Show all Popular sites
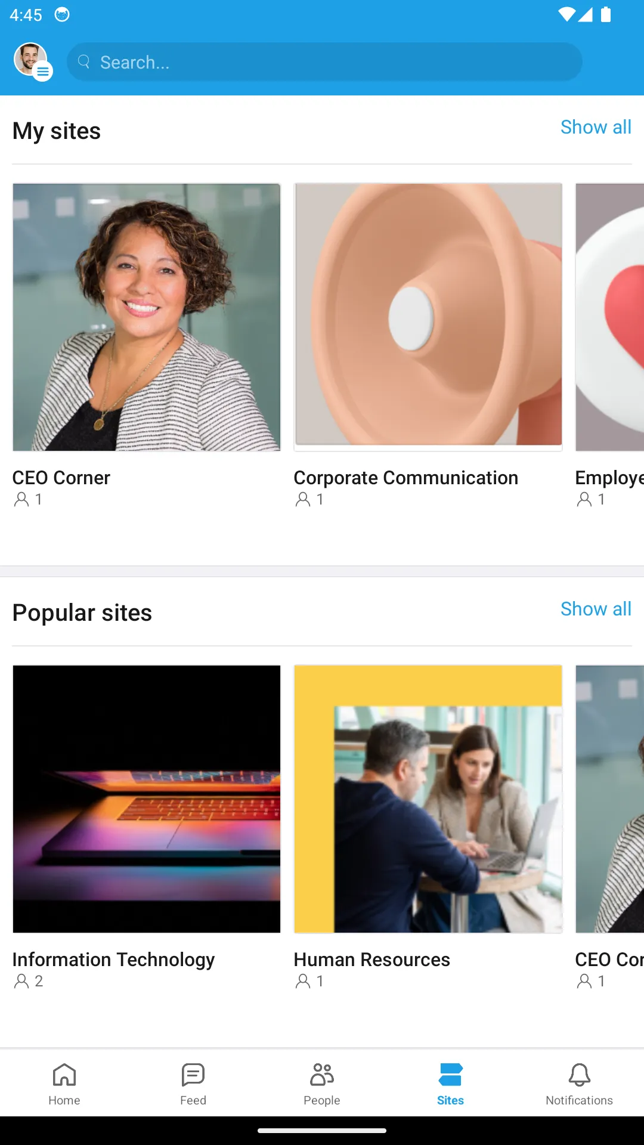Screen dimensions: 644x1145 [596, 609]
